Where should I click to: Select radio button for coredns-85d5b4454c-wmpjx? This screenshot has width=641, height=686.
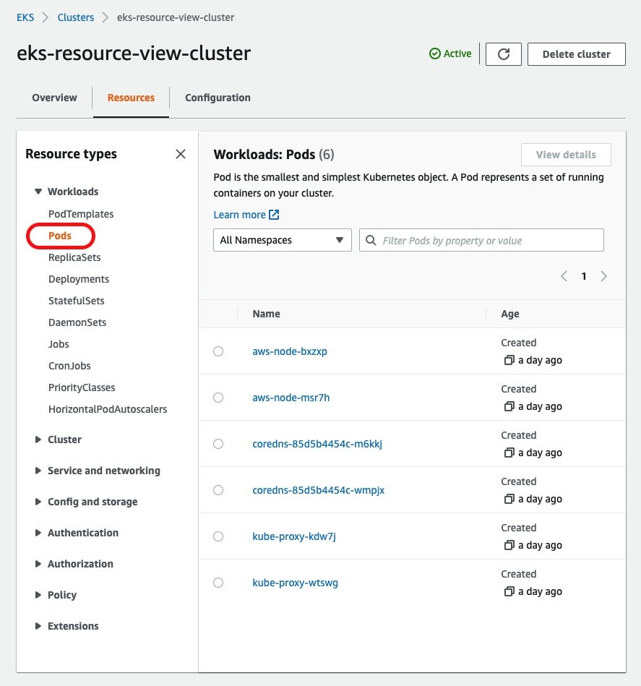click(218, 490)
